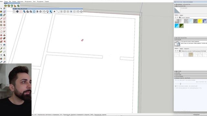Viewport: 207px width, 116px height.
Task: Select the Rotate tool
Action: tap(1, 38)
